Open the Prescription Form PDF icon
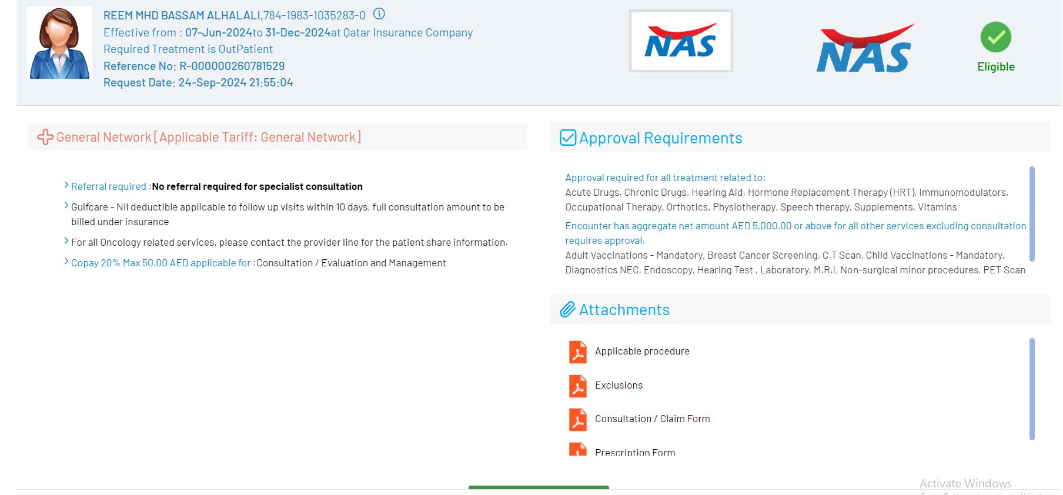Screen dimensions: 1063x495 tap(578, 449)
